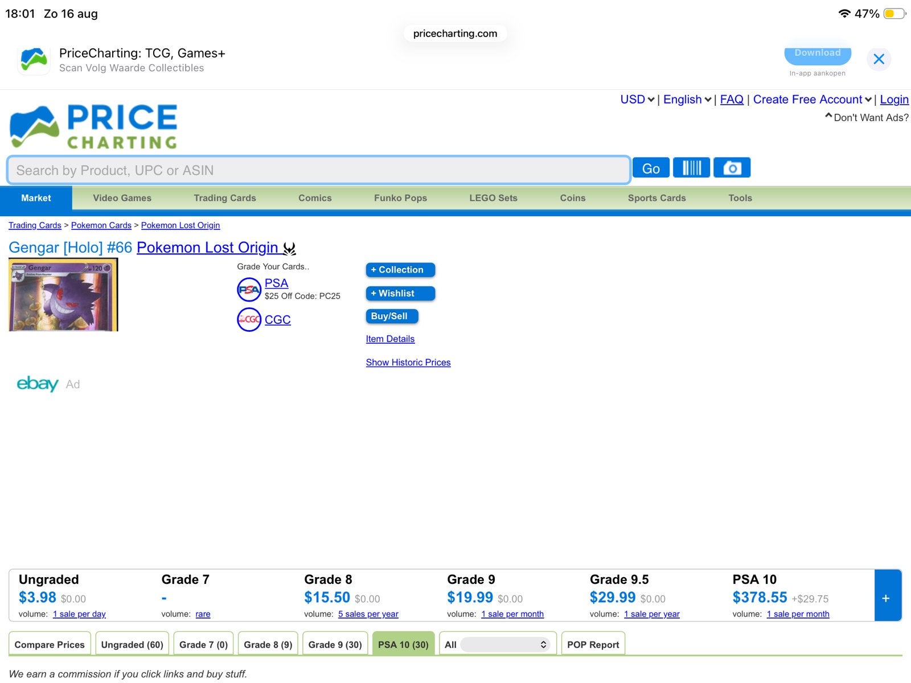The width and height of the screenshot is (911, 683).
Task: Close the app download banner
Action: (879, 59)
